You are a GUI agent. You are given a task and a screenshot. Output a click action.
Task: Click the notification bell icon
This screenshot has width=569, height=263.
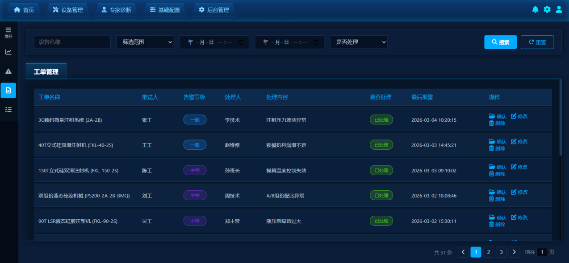click(x=535, y=9)
